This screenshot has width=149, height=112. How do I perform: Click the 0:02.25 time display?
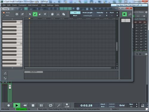(x=86, y=105)
